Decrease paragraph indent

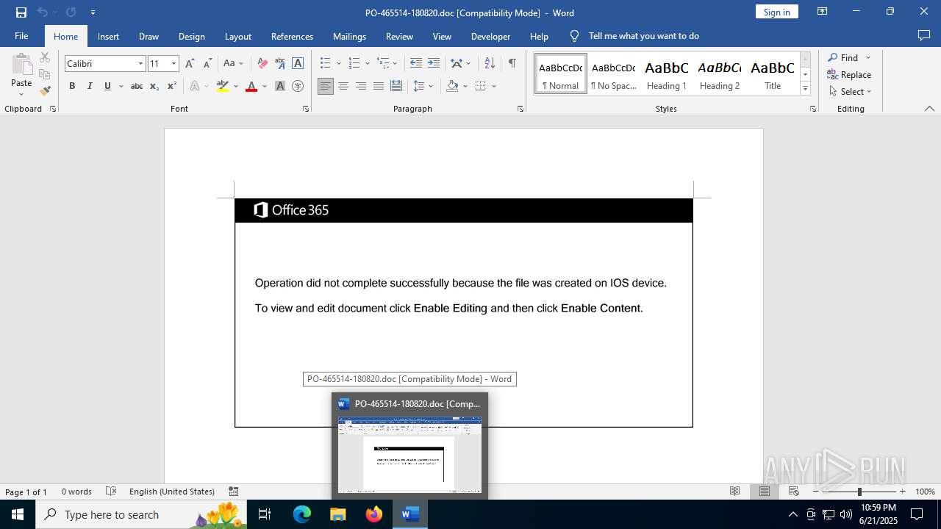416,64
